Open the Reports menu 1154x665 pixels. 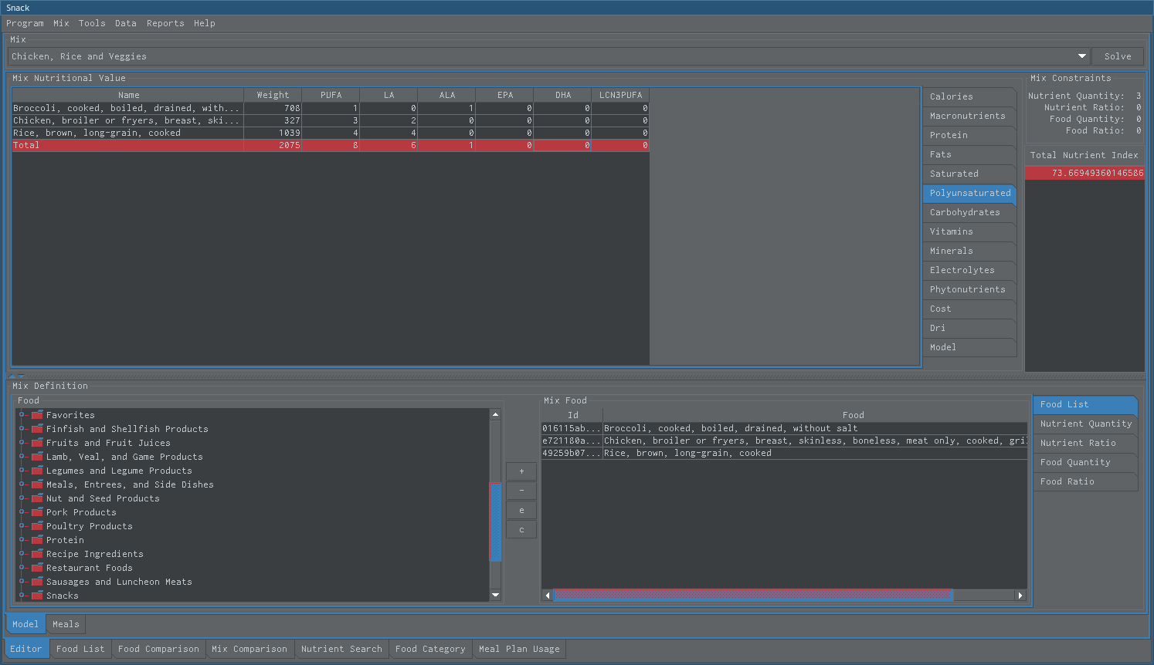165,23
